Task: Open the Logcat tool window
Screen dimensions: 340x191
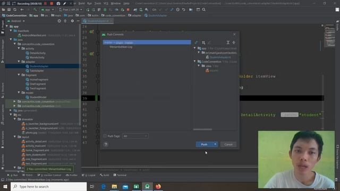Action: click(x=89, y=175)
